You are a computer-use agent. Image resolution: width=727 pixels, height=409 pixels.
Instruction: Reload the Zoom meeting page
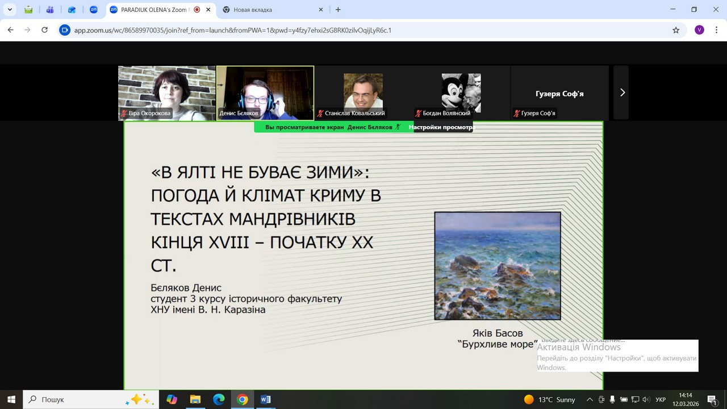pyautogui.click(x=45, y=30)
